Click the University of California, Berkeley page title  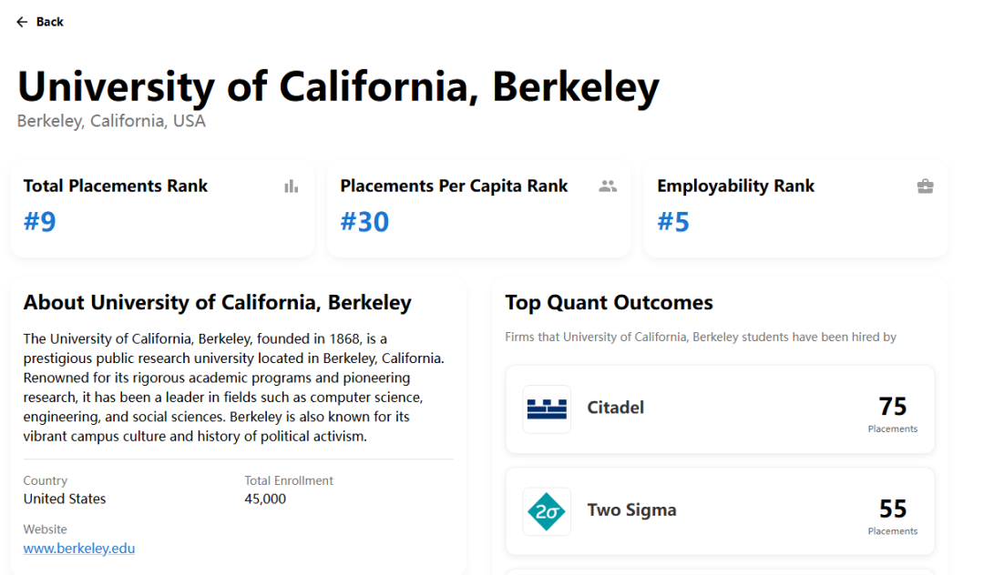tap(338, 86)
